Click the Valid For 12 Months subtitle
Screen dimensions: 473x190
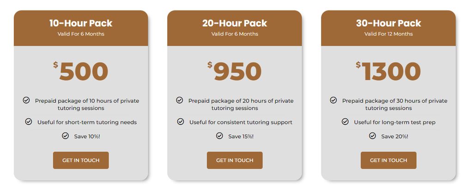388,34
